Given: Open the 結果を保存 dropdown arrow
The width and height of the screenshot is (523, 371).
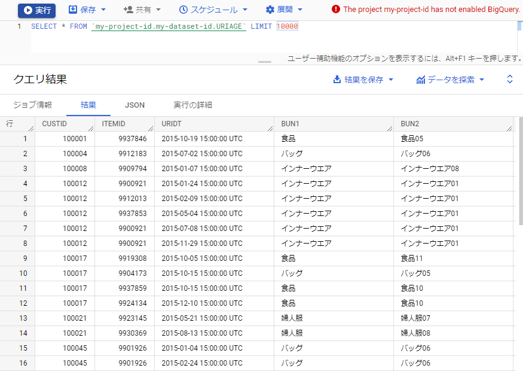Looking at the screenshot, I should click(x=391, y=80).
